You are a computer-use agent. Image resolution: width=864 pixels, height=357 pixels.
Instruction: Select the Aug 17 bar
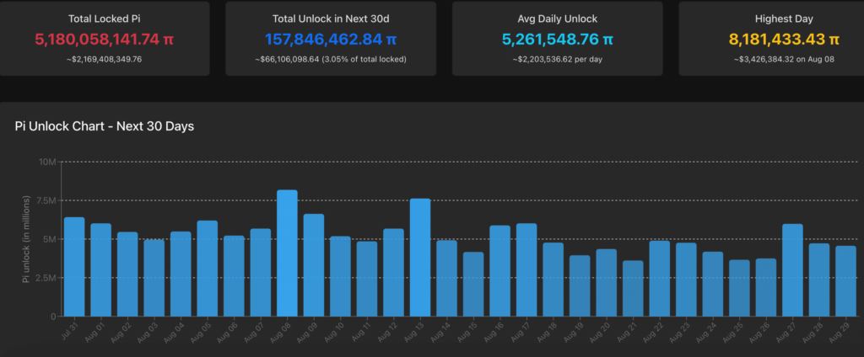point(526,269)
